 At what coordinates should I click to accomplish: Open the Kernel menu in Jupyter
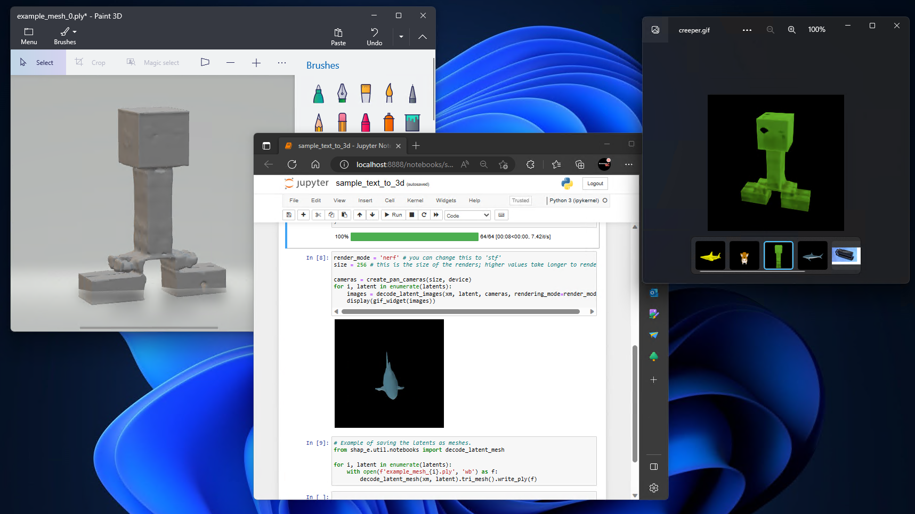click(415, 201)
